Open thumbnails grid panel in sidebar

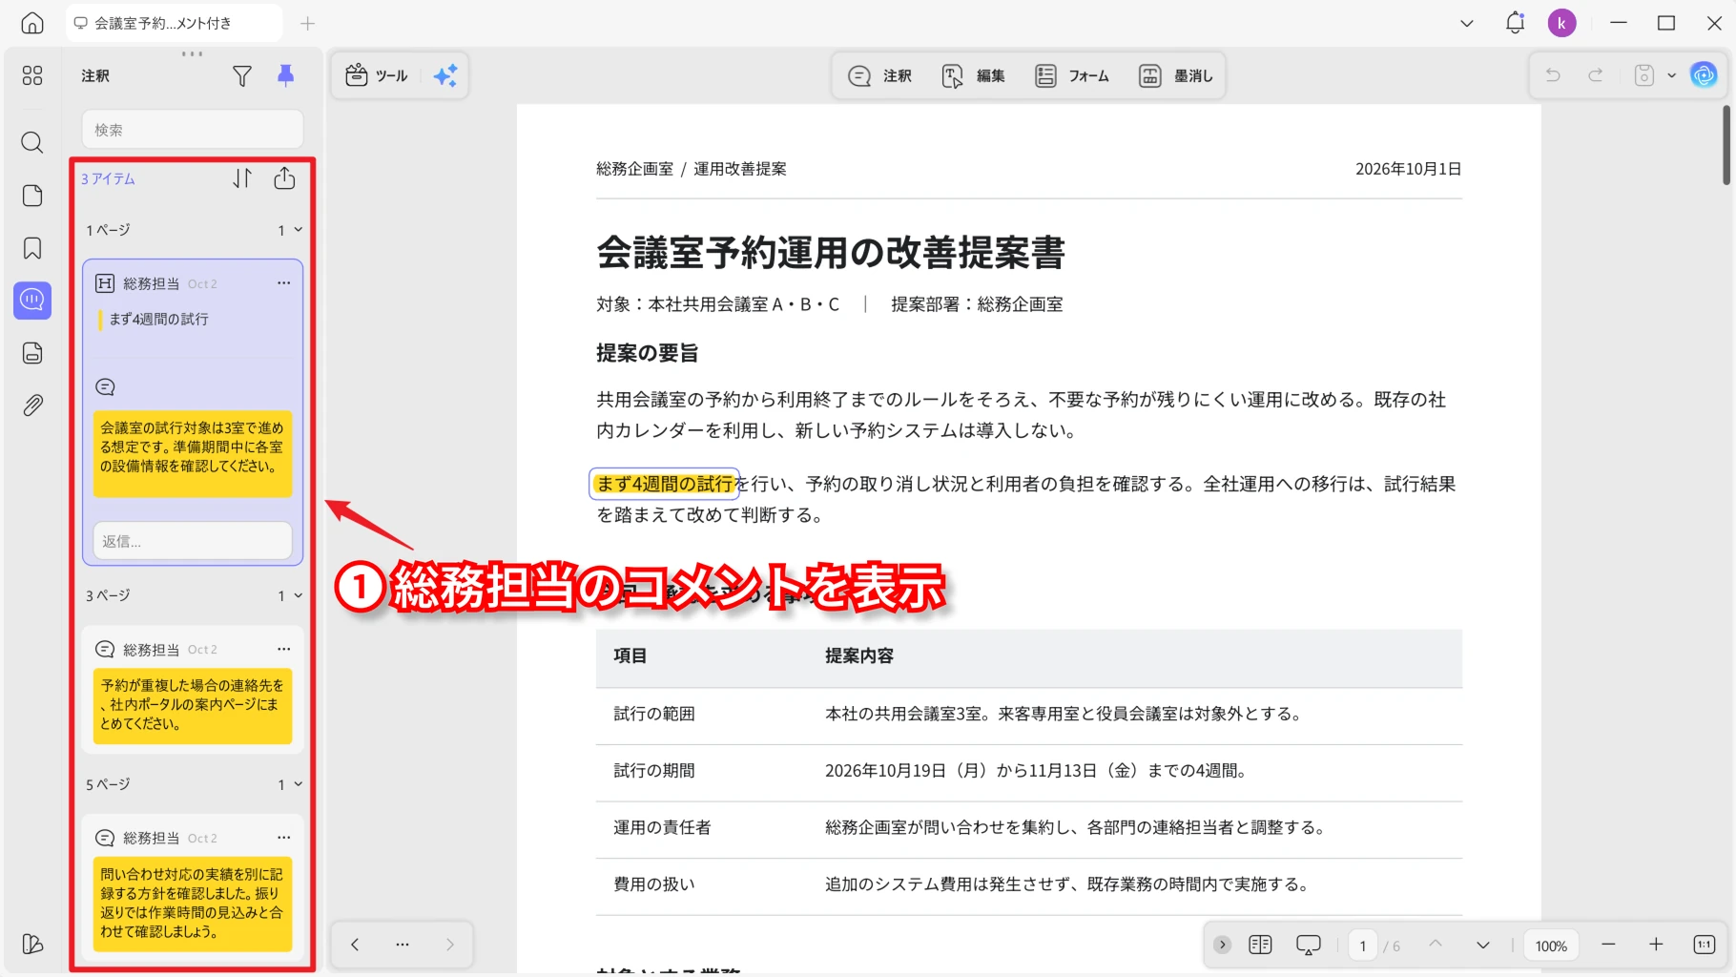click(32, 75)
